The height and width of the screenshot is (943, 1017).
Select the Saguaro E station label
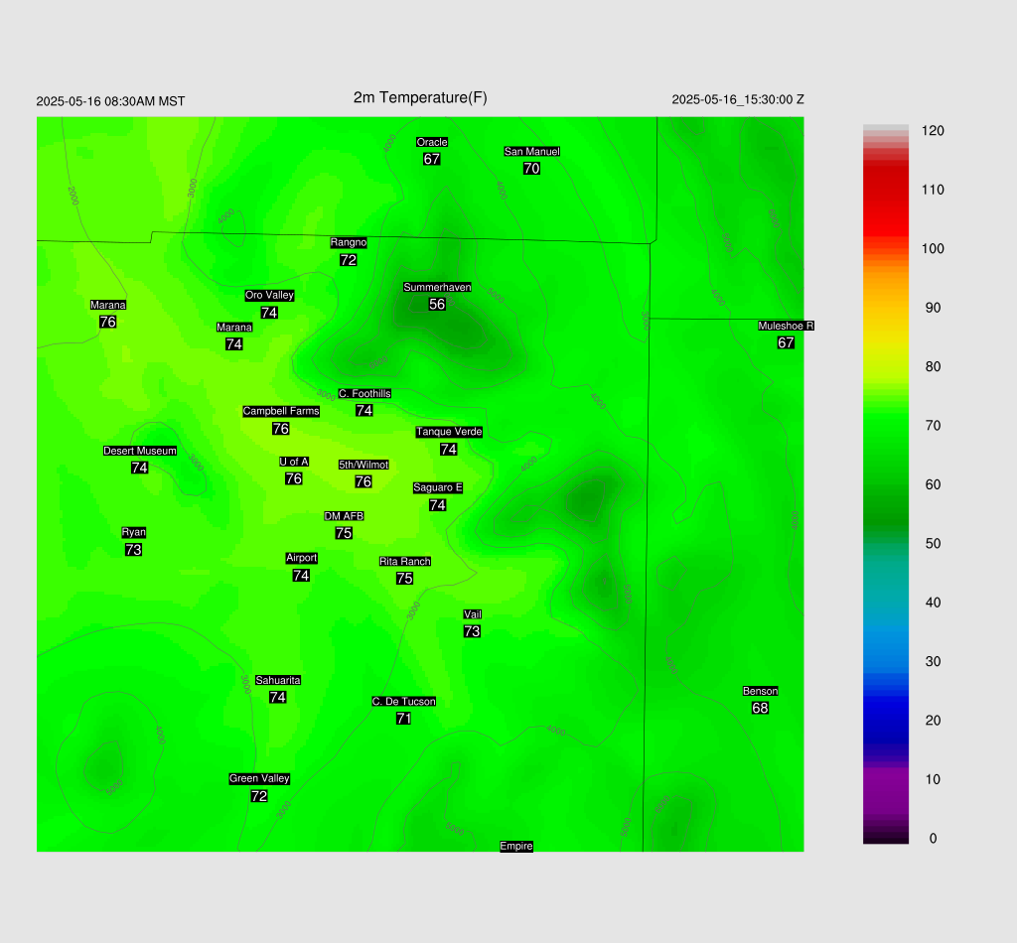[438, 488]
